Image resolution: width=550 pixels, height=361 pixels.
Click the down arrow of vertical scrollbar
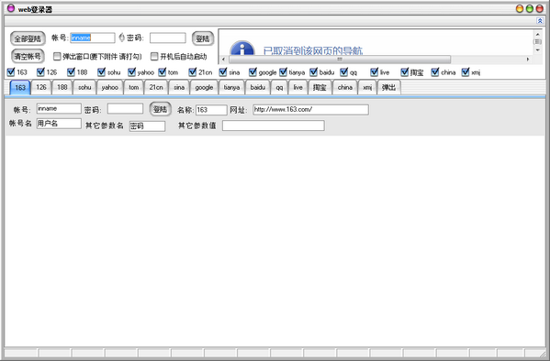537,50
